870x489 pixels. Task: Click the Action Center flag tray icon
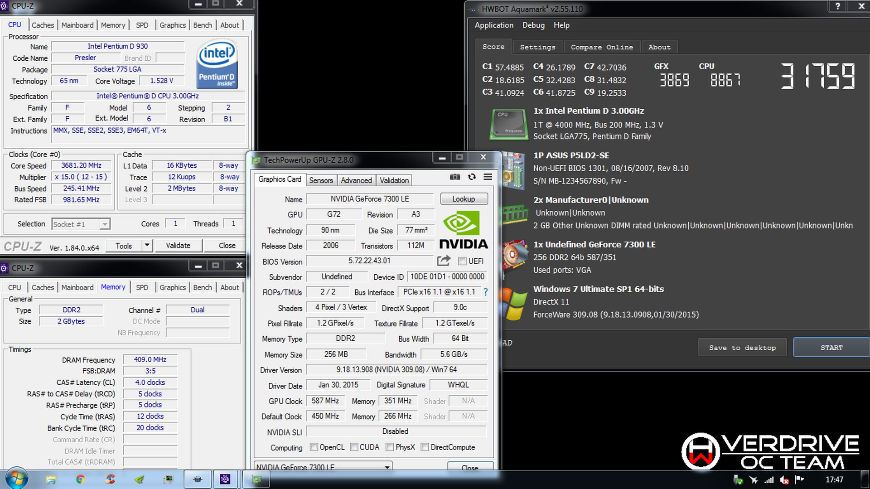[800, 479]
